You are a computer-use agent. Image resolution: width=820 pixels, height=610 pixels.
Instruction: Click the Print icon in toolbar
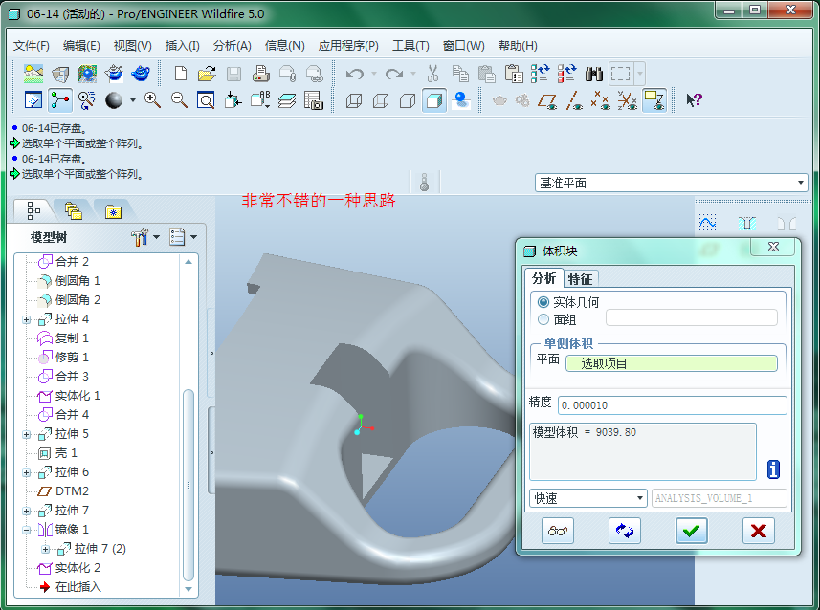[260, 74]
